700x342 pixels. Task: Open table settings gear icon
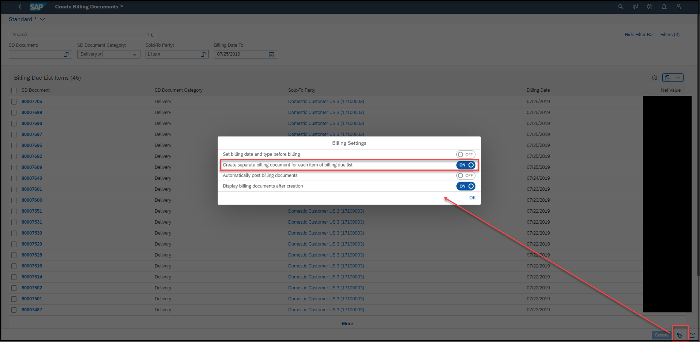(x=655, y=78)
